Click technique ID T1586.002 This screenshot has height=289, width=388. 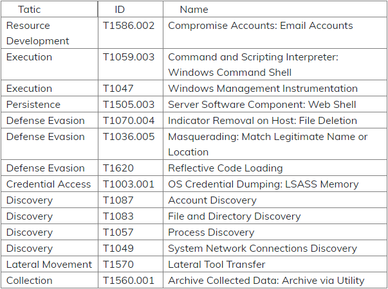pyautogui.click(x=129, y=26)
